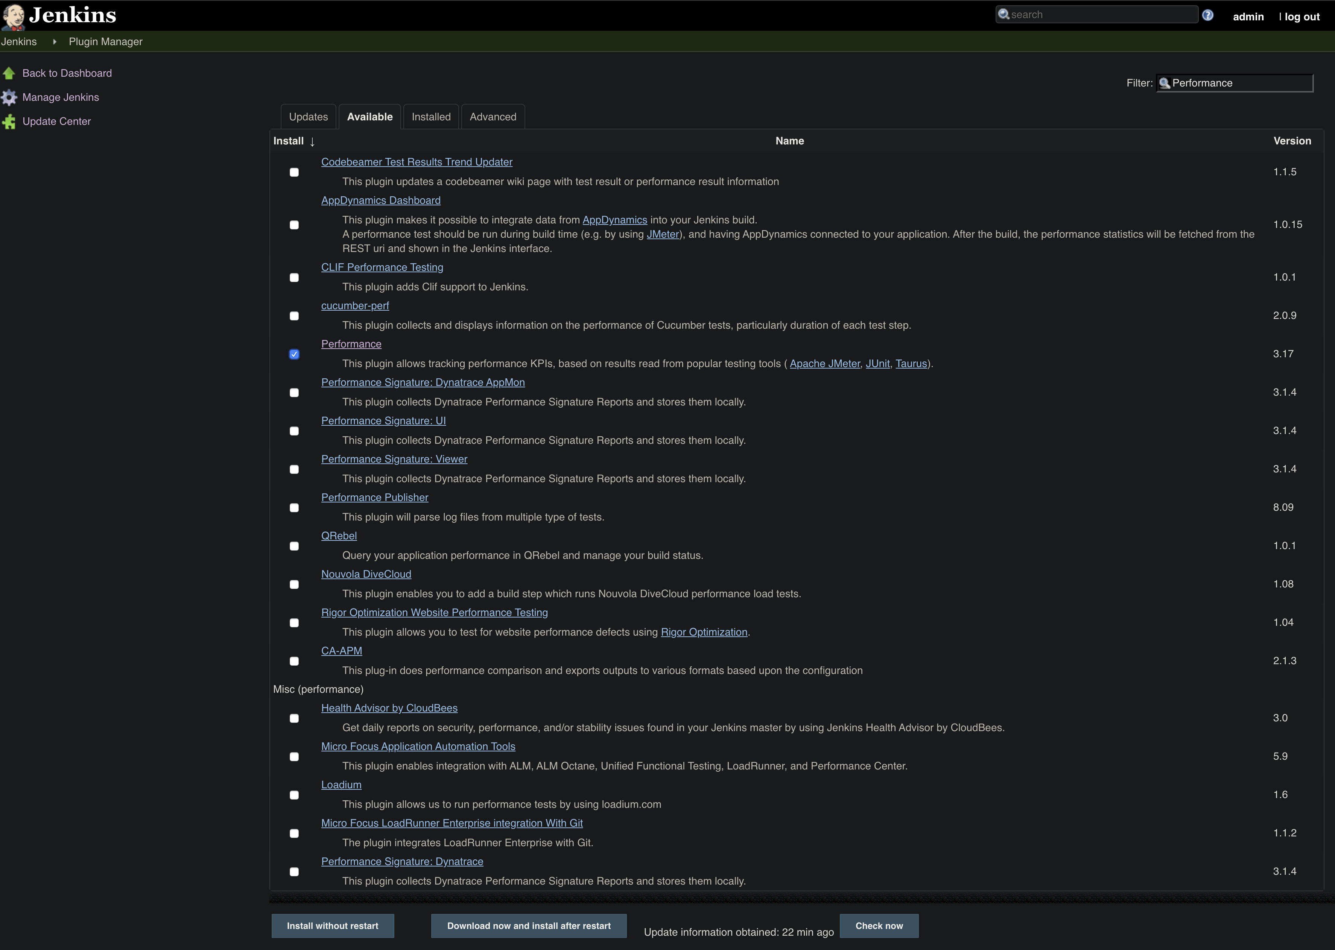Click the magnifier icon in top search box
Image resolution: width=1335 pixels, height=950 pixels.
[x=1004, y=15]
